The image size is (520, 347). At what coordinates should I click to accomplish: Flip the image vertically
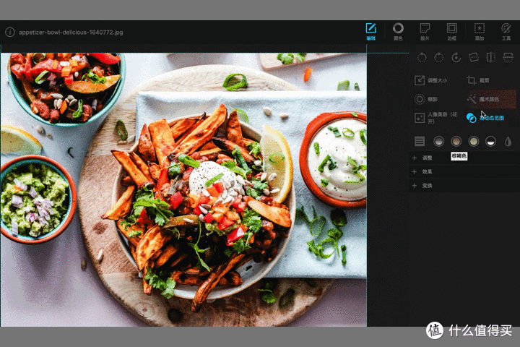pos(508,57)
